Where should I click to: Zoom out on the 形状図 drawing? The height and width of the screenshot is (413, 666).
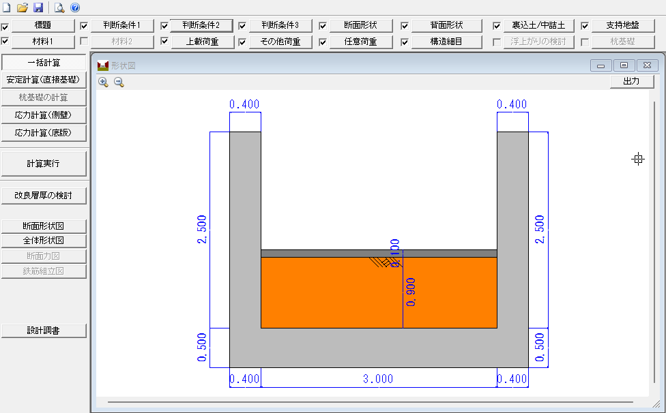(119, 82)
